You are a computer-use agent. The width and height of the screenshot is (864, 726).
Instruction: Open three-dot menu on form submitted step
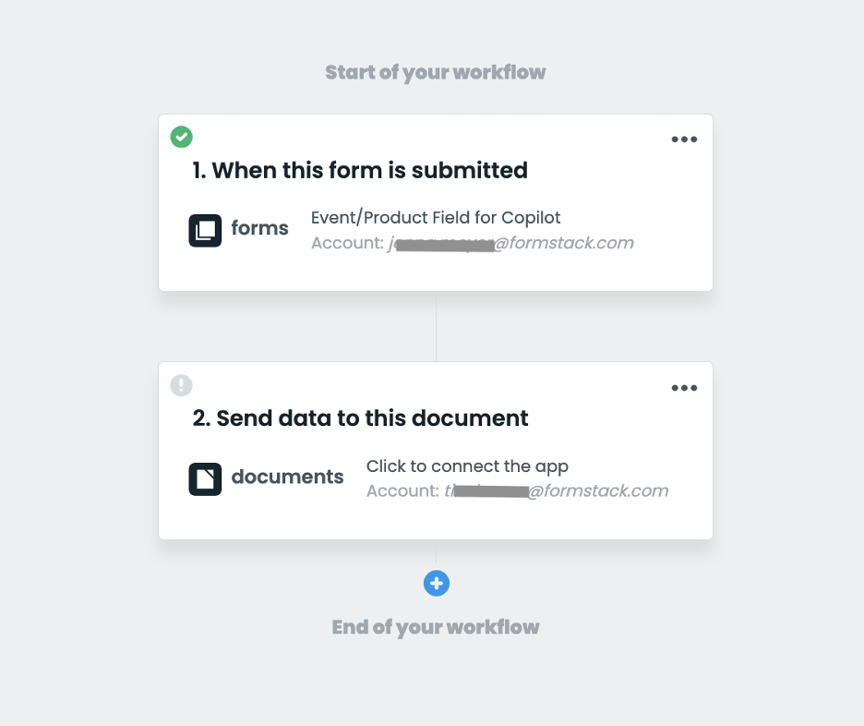pyautogui.click(x=684, y=139)
